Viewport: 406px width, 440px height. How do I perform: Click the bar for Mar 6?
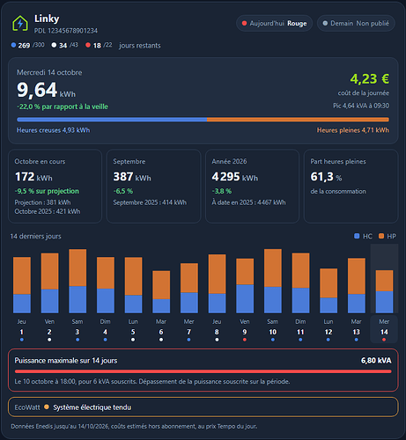click(x=161, y=292)
